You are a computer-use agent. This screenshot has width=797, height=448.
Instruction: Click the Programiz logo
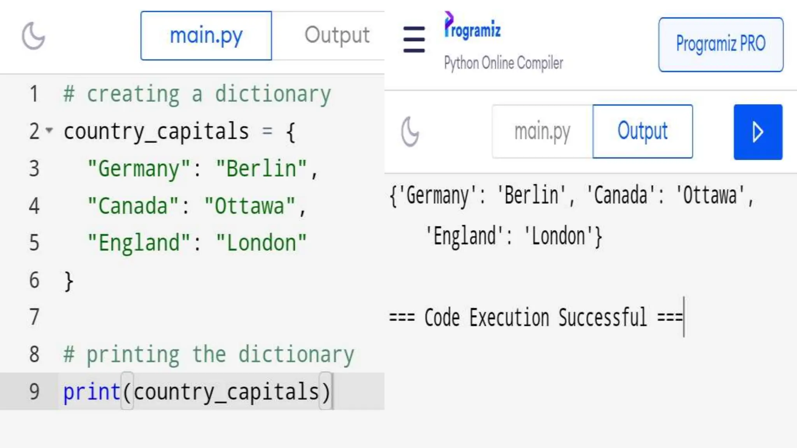click(472, 26)
